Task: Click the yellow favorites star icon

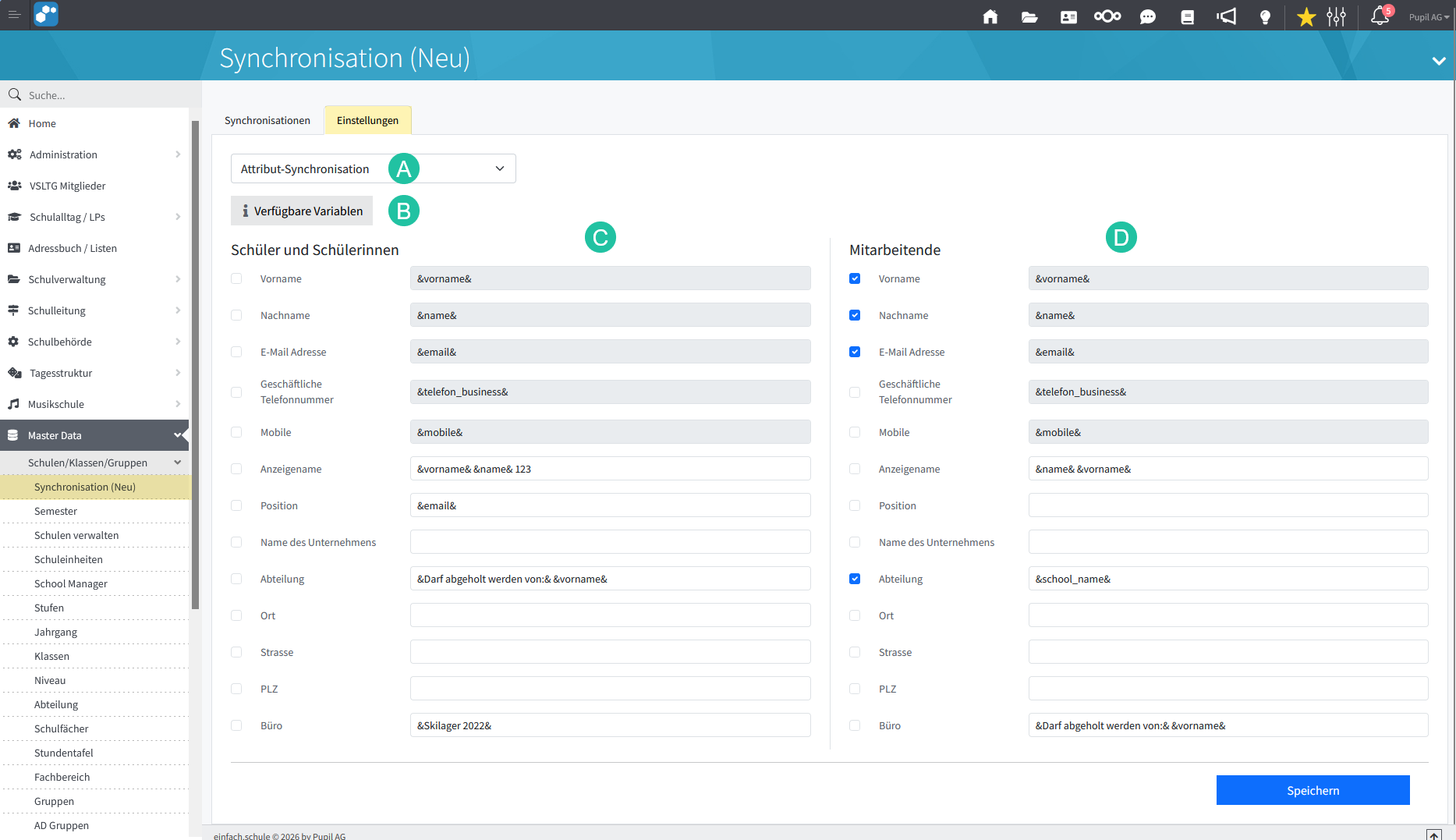Action: coord(1306,16)
